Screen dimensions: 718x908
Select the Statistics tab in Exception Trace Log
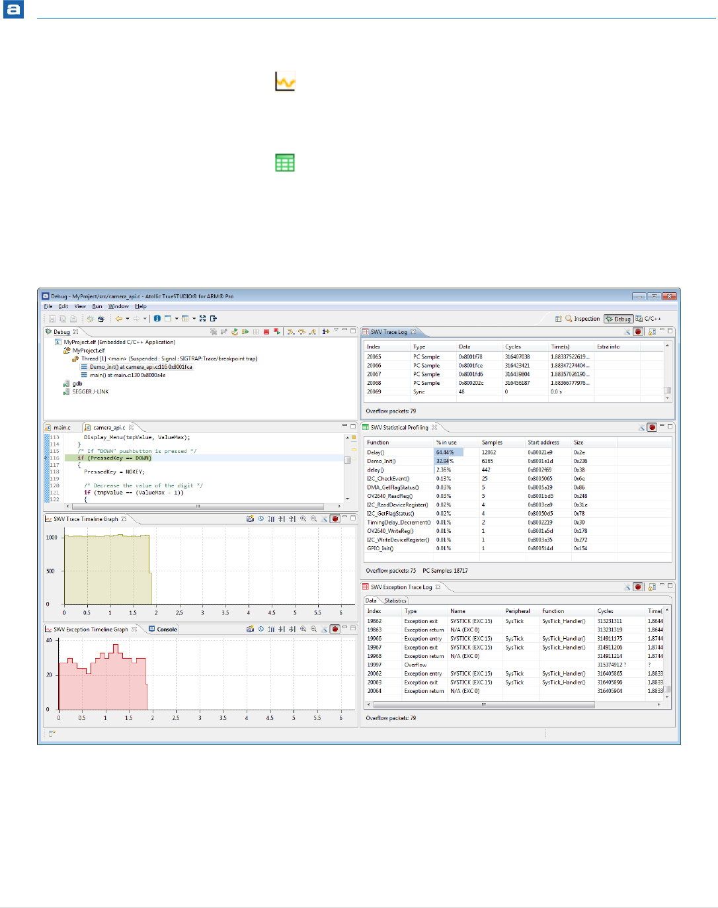pos(395,600)
